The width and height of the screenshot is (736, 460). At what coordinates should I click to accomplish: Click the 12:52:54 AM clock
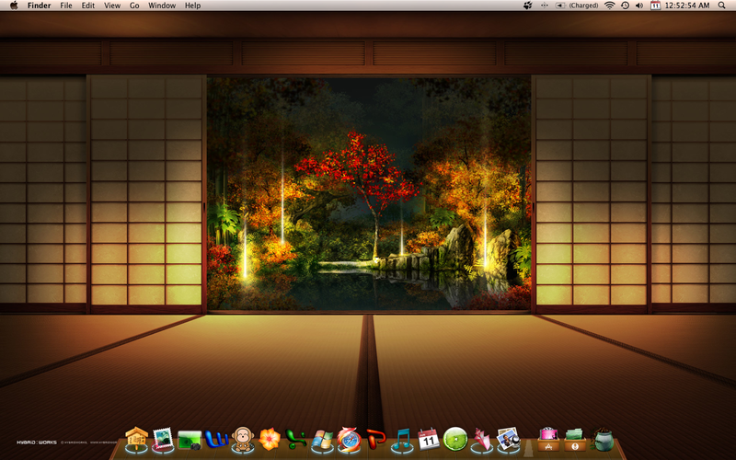(687, 6)
